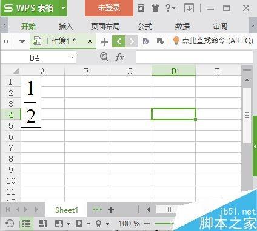
Task: Click the selected cell D4
Action: (173, 114)
